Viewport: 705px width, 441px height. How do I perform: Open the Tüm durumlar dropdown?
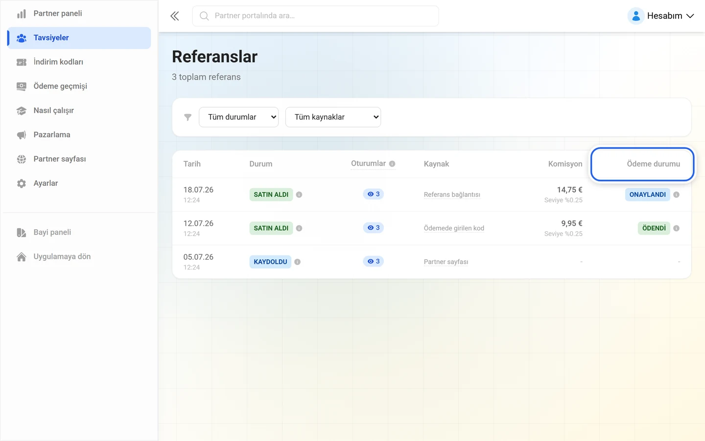[239, 117]
